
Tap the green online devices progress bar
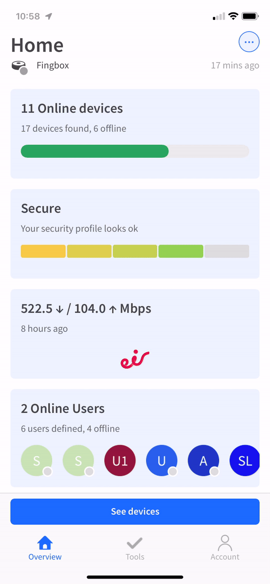click(94, 151)
